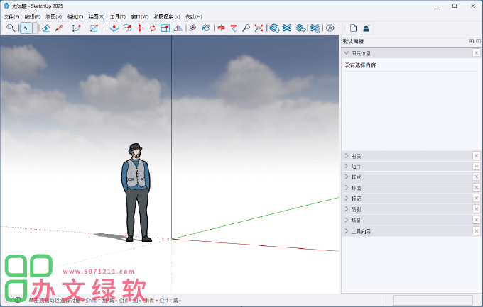Choose the Scale tool
The width and height of the screenshot is (483, 307).
tap(165, 28)
